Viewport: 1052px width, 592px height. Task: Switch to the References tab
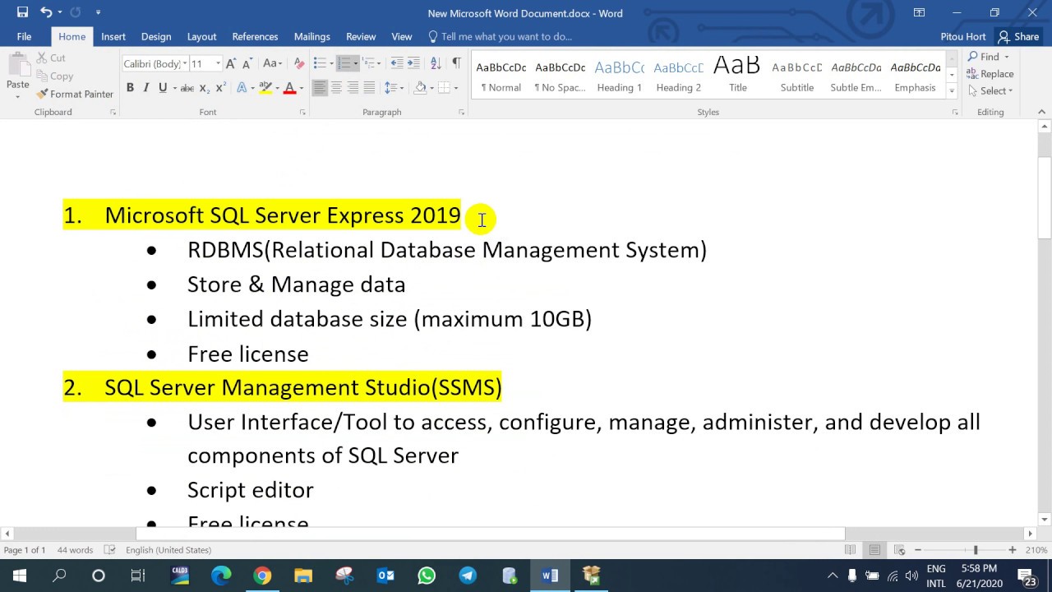255,36
